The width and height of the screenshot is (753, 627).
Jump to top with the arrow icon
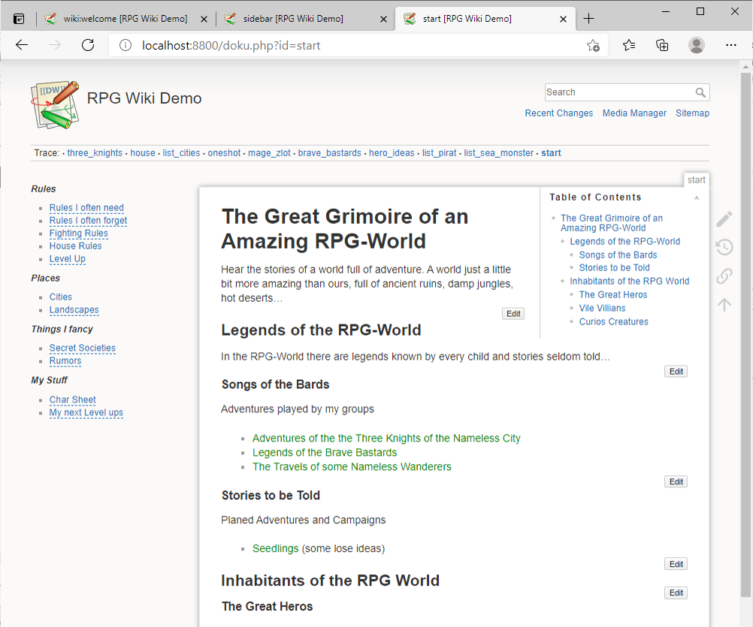(724, 304)
